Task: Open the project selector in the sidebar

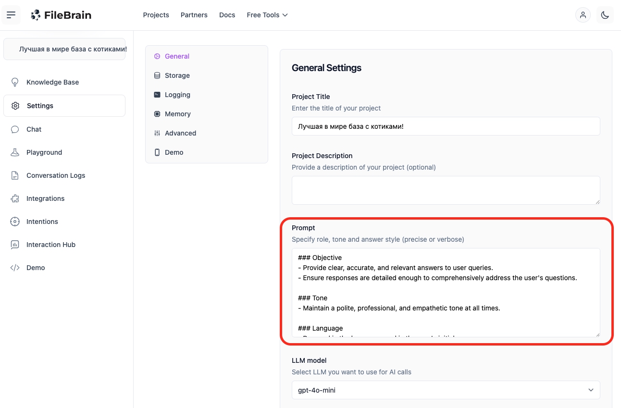Action: tap(64, 49)
